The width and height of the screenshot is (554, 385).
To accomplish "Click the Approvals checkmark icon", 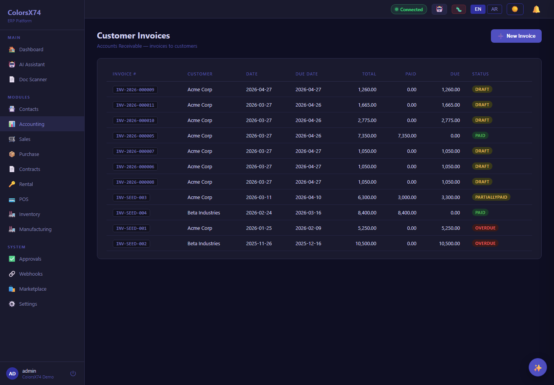I will 12,259.
